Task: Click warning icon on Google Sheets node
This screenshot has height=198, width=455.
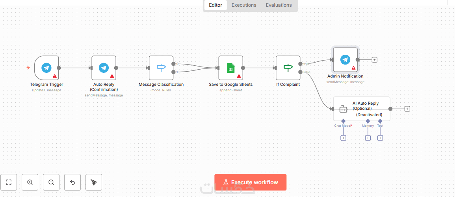Action: (239, 76)
